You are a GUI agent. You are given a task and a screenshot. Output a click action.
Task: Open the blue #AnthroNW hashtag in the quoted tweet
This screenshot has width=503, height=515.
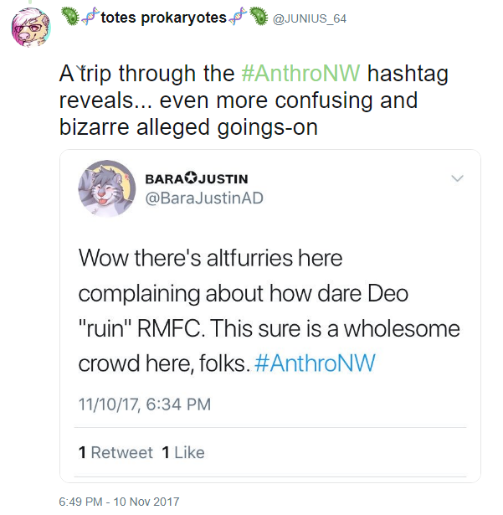(x=315, y=364)
